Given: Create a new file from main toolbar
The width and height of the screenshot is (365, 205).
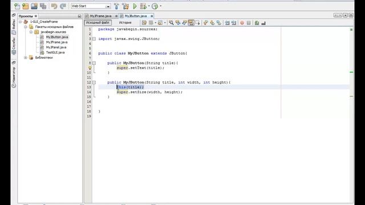Looking at the screenshot, I should point(17,6).
